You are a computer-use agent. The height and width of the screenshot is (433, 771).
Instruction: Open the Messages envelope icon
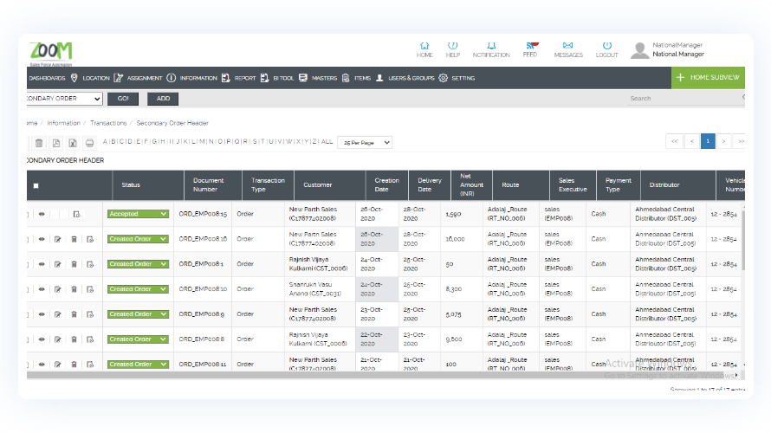[568, 46]
